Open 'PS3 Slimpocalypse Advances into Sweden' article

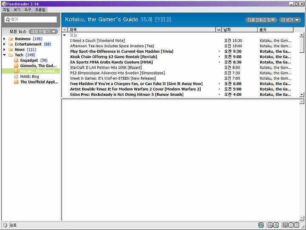point(117,73)
